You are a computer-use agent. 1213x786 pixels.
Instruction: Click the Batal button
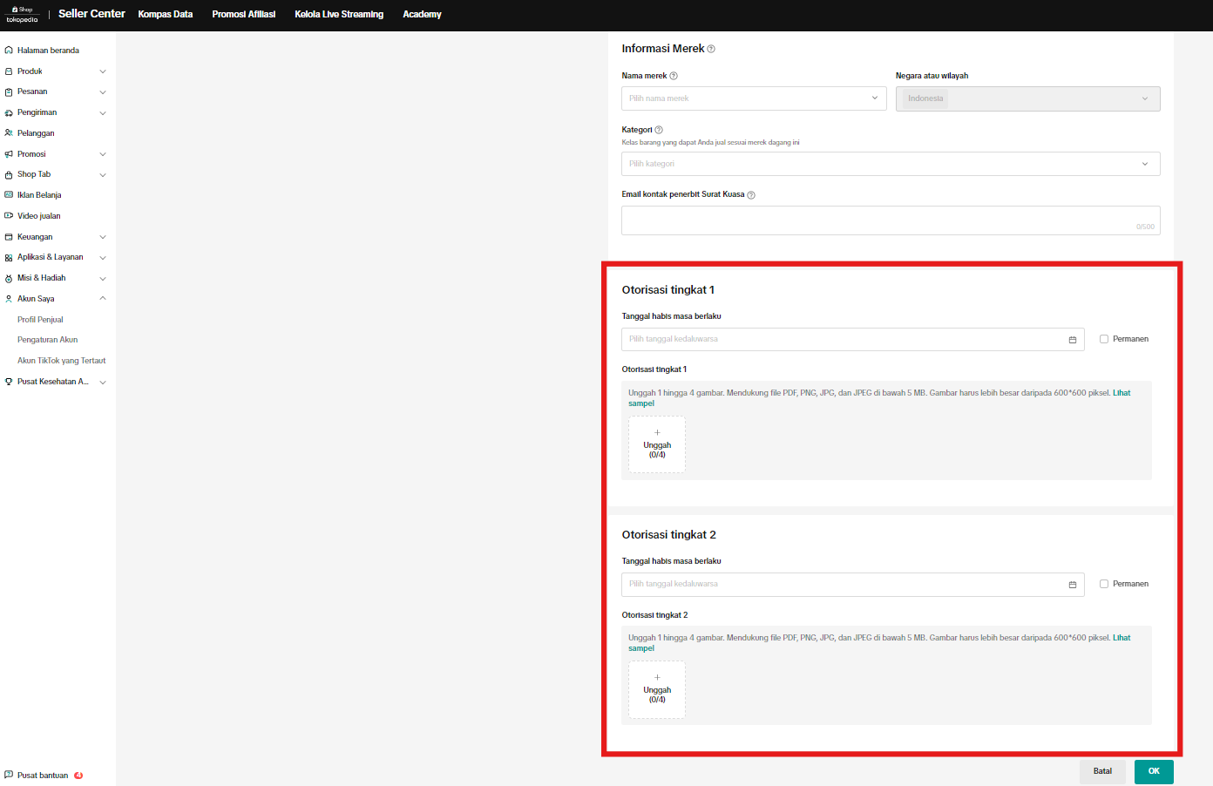(1102, 771)
